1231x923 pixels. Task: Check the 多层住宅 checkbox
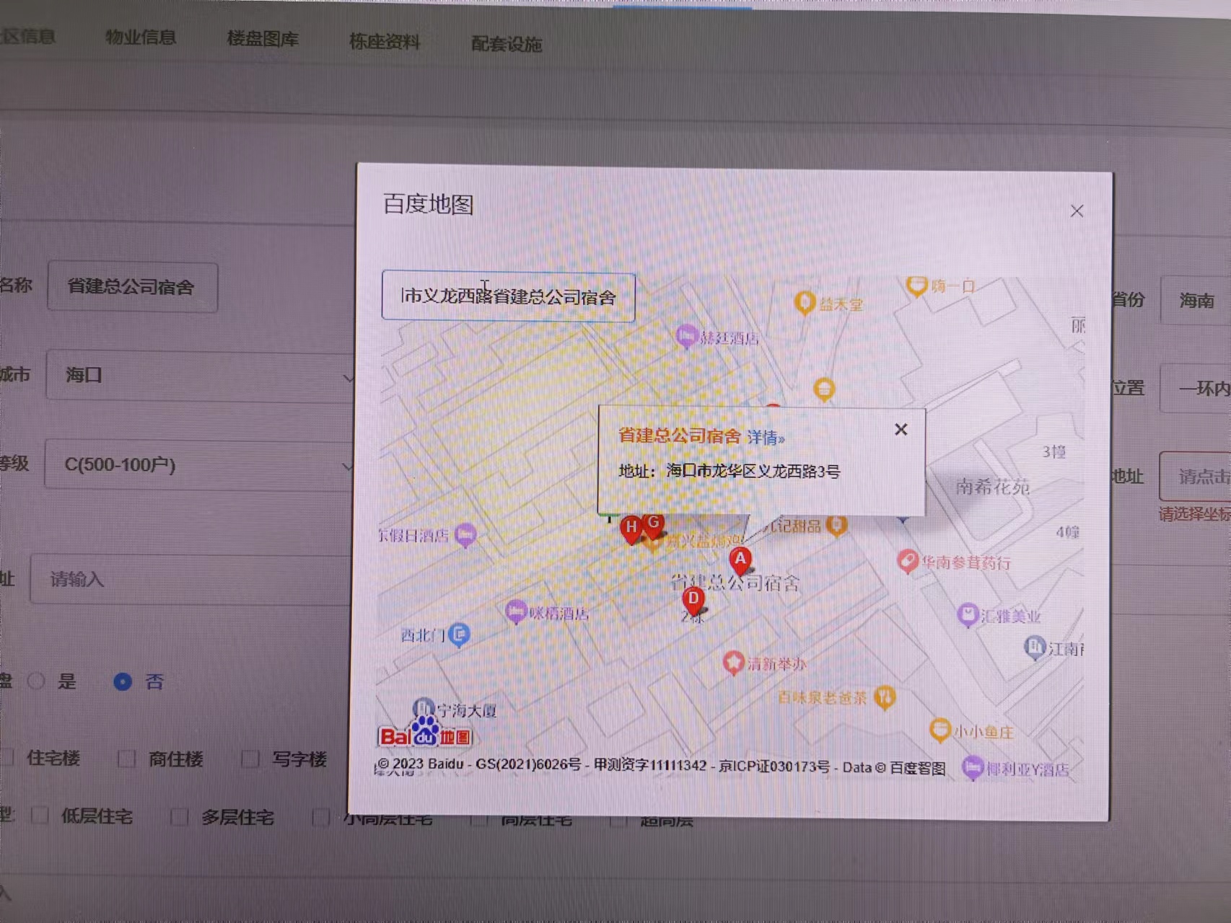click(x=179, y=816)
